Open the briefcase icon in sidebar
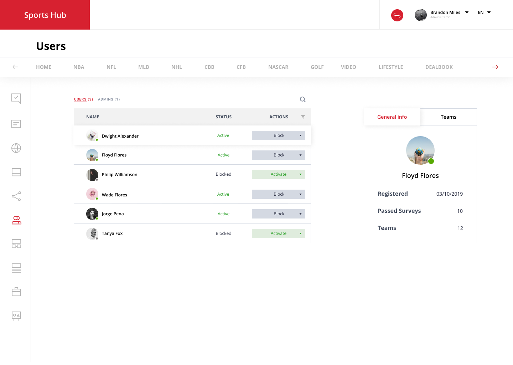The height and width of the screenshot is (365, 513). point(16,292)
